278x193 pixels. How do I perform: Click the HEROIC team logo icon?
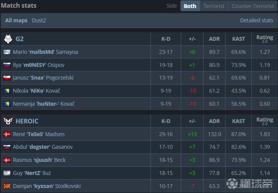click(x=8, y=121)
